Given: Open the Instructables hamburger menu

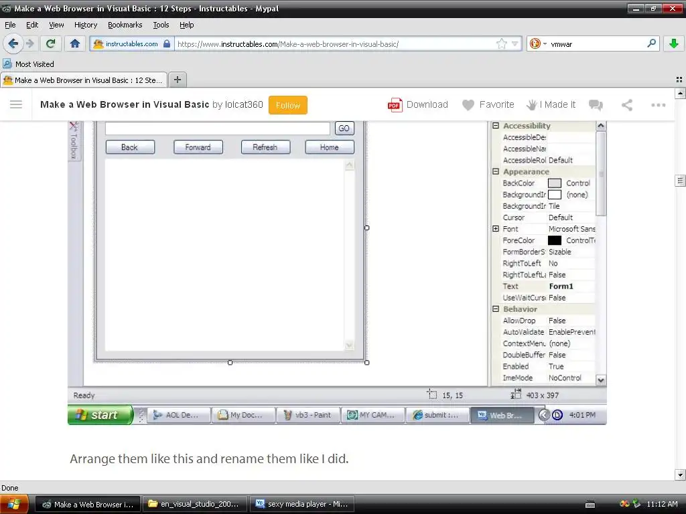Looking at the screenshot, I should 16,104.
